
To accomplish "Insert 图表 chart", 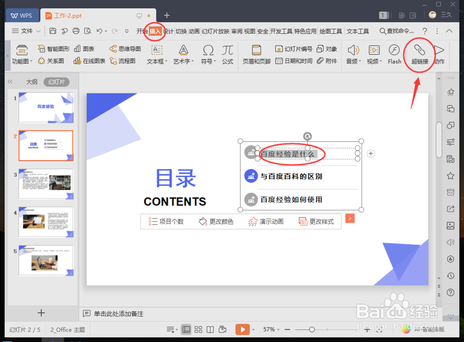I will tap(84, 49).
